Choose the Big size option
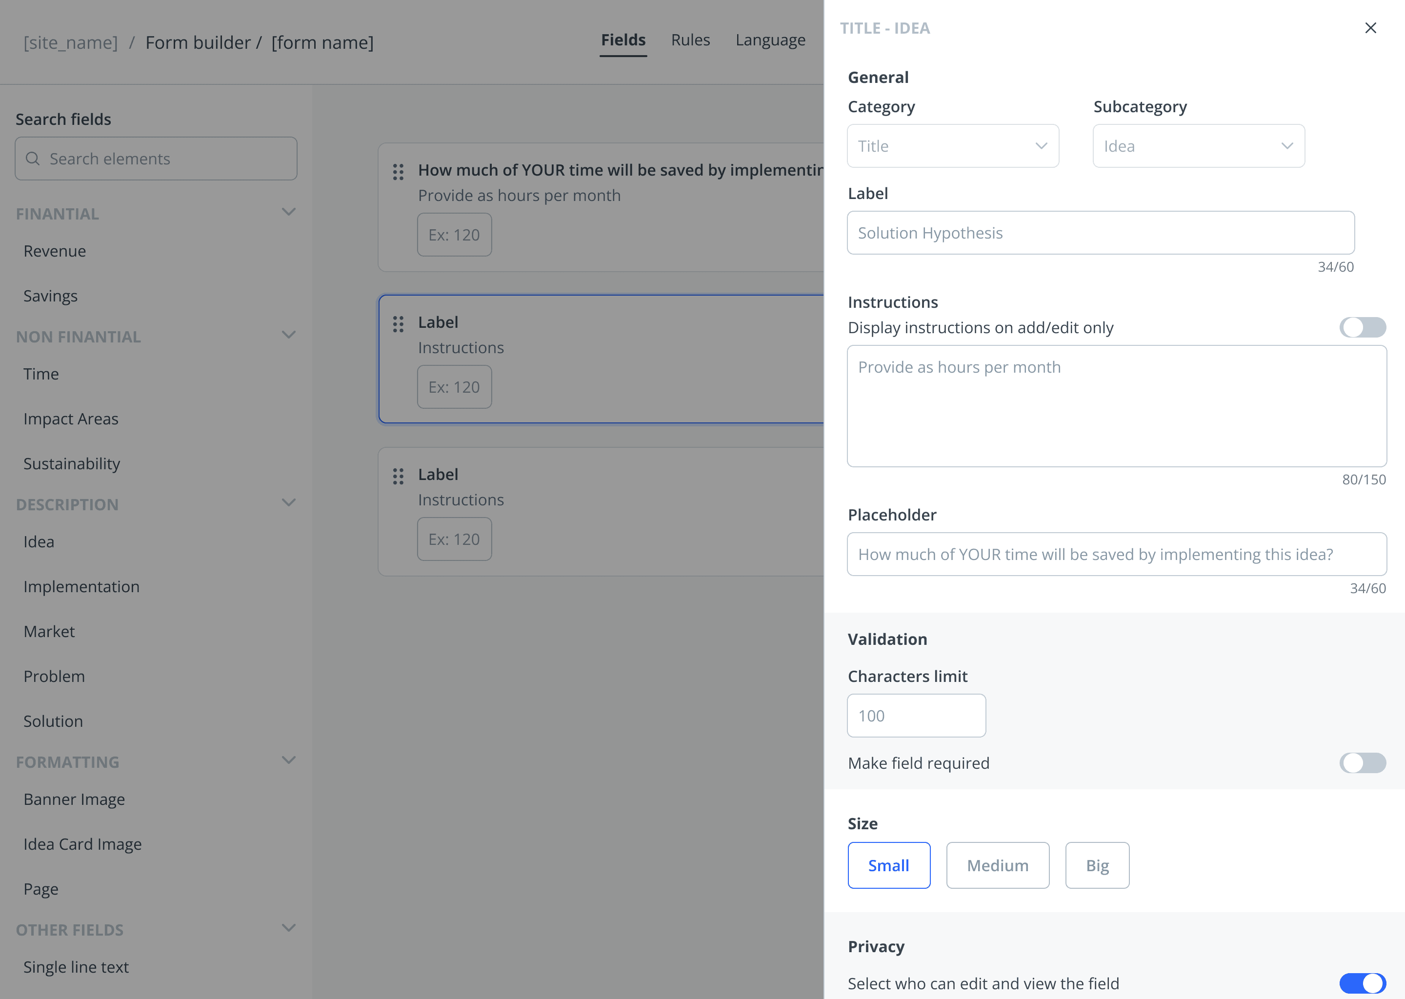 click(1097, 865)
